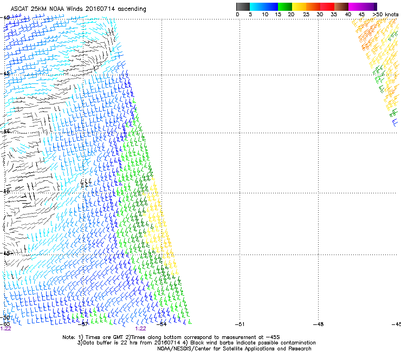Click the "-57" longitude label on bottom axis
Viewport: 401px width, 352px height.
[83, 324]
